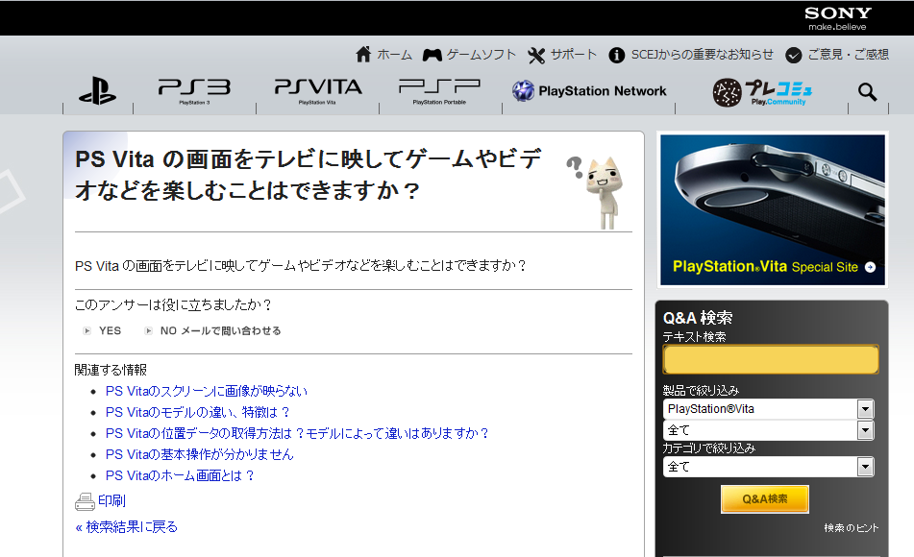The height and width of the screenshot is (557, 914).
Task: Click the yellow テキスト検索 input field
Action: pyautogui.click(x=771, y=359)
